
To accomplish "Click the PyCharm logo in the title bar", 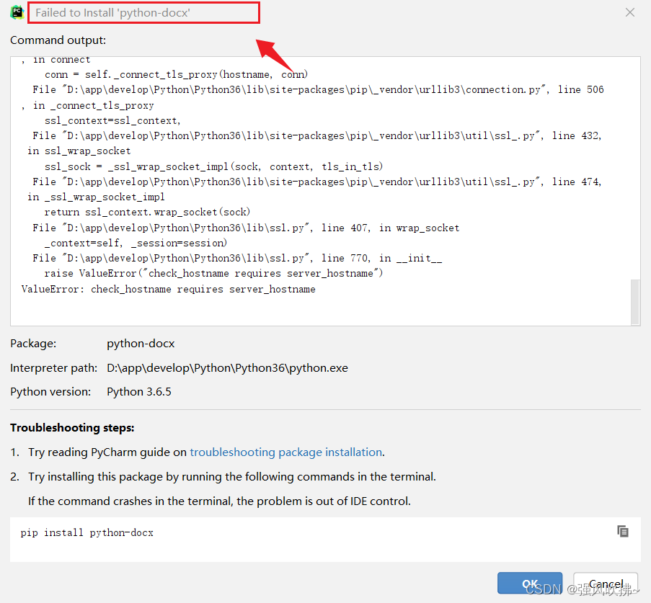I will (x=14, y=12).
